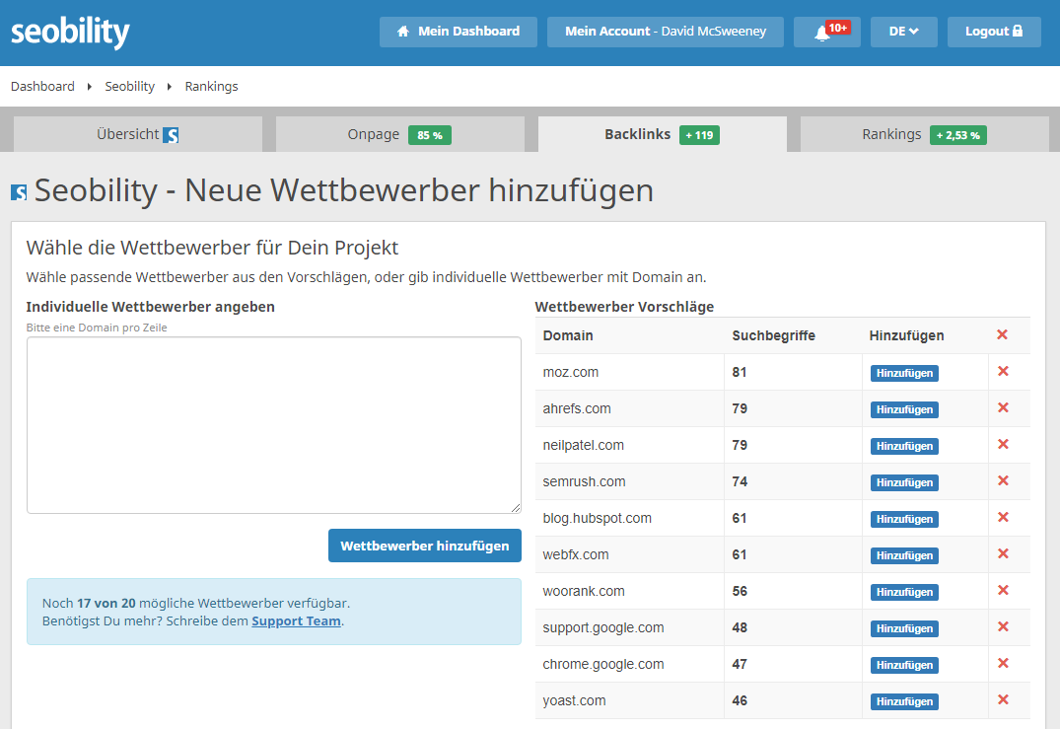Click the Seobility breadcrumb link
This screenshot has height=729, width=1060.
point(130,87)
